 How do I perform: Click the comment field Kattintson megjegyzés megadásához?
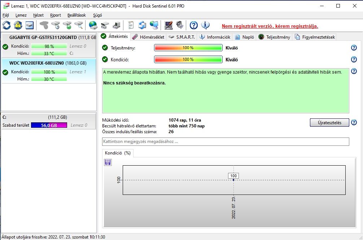click(x=226, y=141)
